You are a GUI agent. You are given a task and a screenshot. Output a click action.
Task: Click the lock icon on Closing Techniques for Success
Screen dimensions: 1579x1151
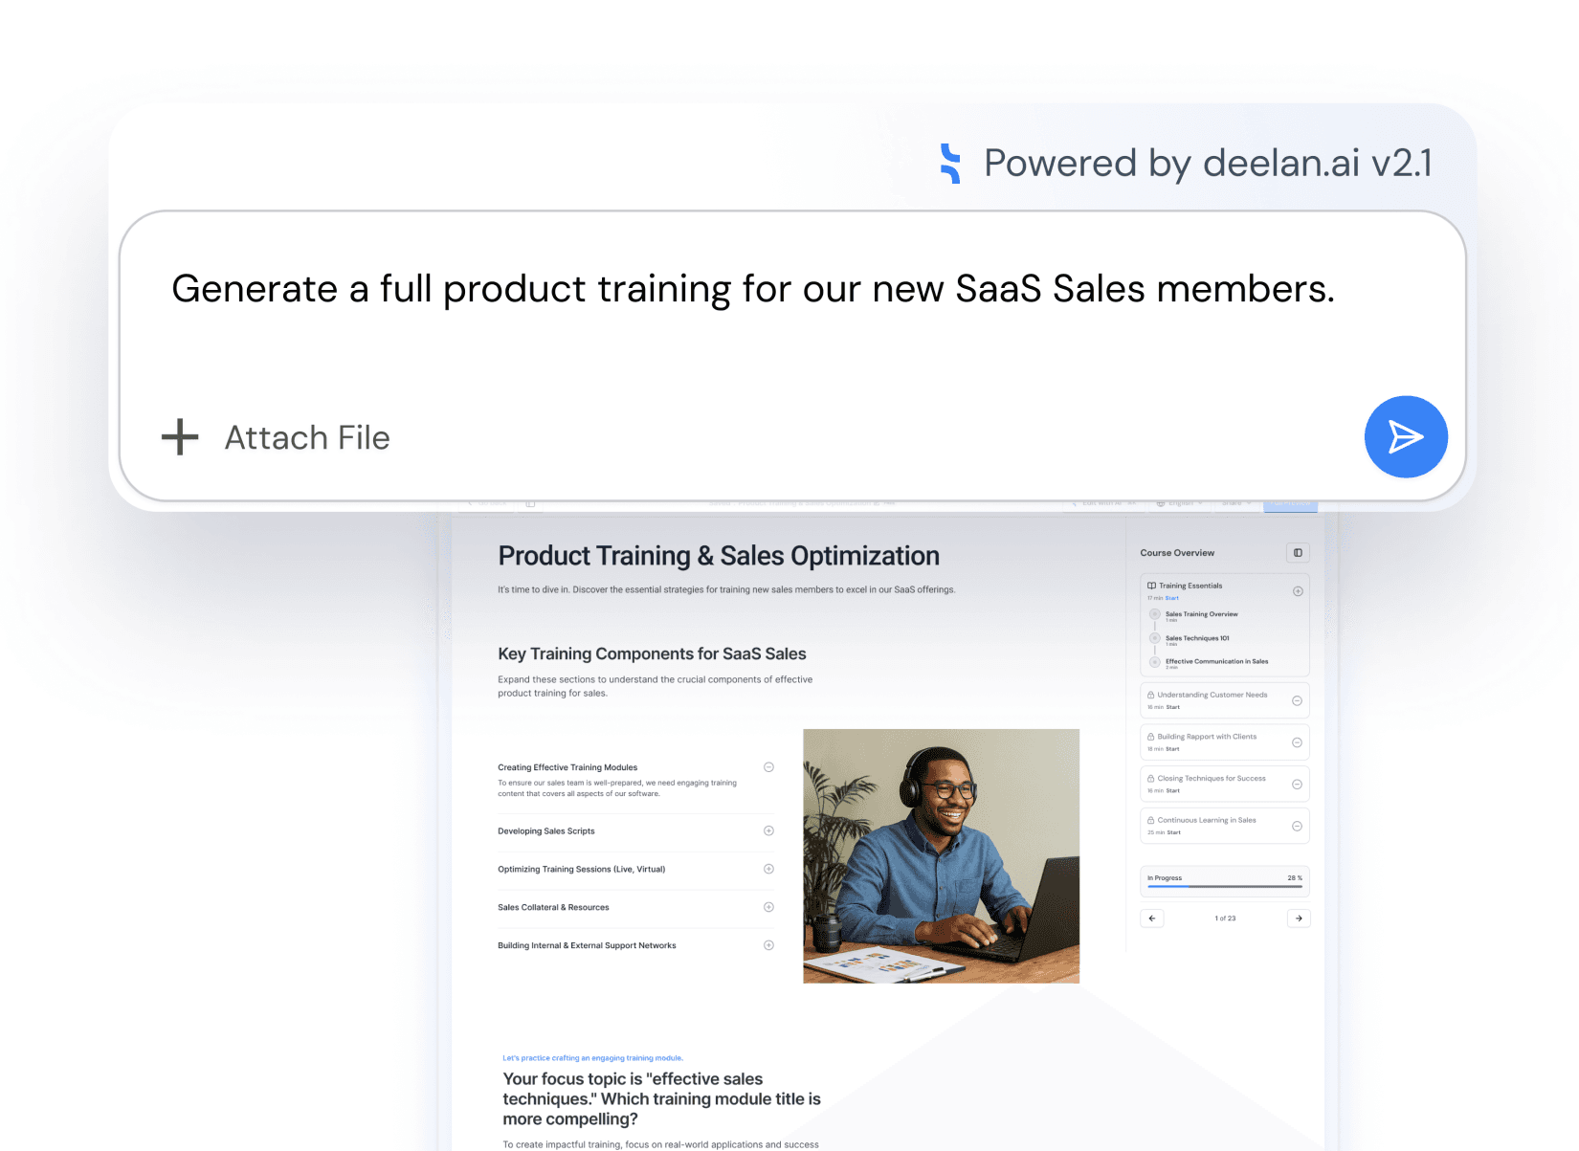coord(1151,779)
